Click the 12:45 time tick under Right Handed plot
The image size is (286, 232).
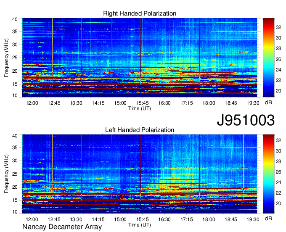coord(54,103)
